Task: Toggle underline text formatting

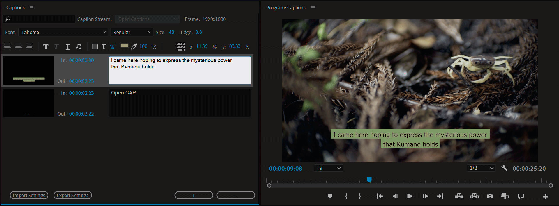Action: [x=68, y=46]
